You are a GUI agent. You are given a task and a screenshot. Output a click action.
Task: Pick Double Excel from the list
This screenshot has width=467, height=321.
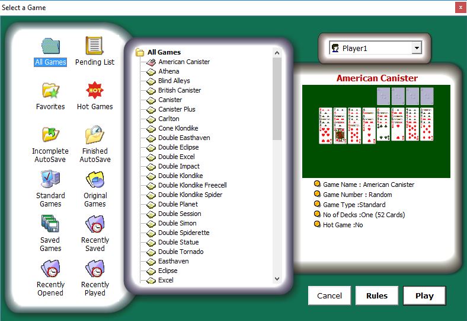click(x=177, y=157)
